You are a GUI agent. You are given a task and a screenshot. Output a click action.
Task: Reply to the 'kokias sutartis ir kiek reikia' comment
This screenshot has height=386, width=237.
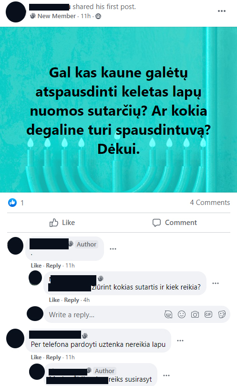point(72,300)
